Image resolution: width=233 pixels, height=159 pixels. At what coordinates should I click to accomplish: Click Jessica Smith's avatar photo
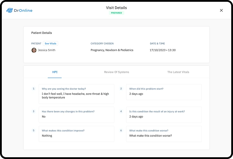pos(34,50)
